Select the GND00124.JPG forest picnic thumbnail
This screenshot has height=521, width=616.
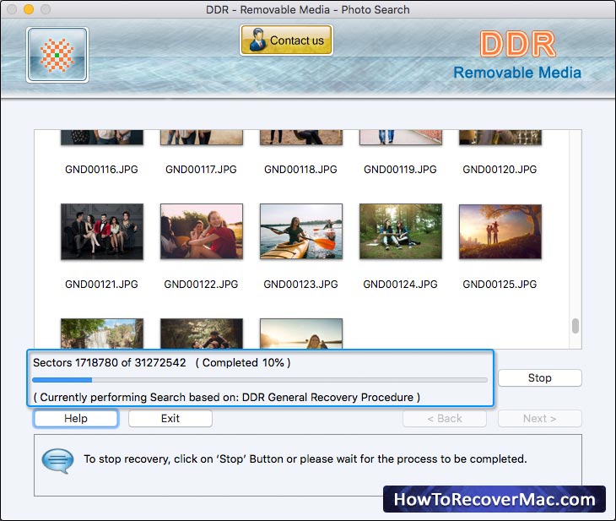coord(401,231)
